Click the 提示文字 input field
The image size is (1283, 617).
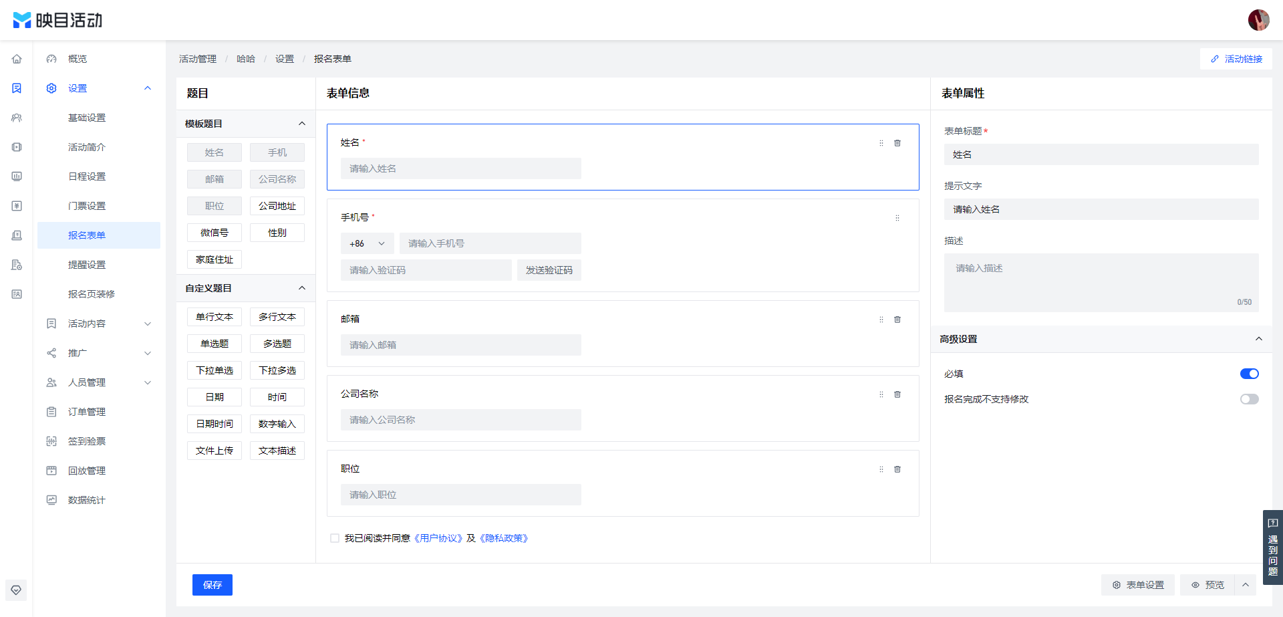pyautogui.click(x=1101, y=209)
